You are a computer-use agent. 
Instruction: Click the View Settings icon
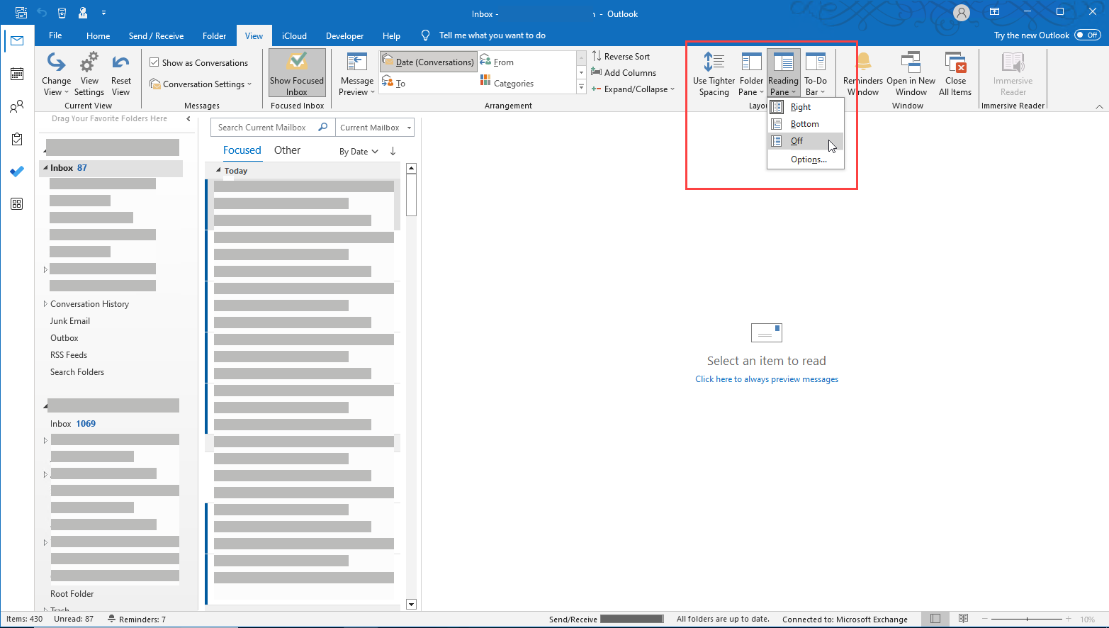(x=89, y=73)
